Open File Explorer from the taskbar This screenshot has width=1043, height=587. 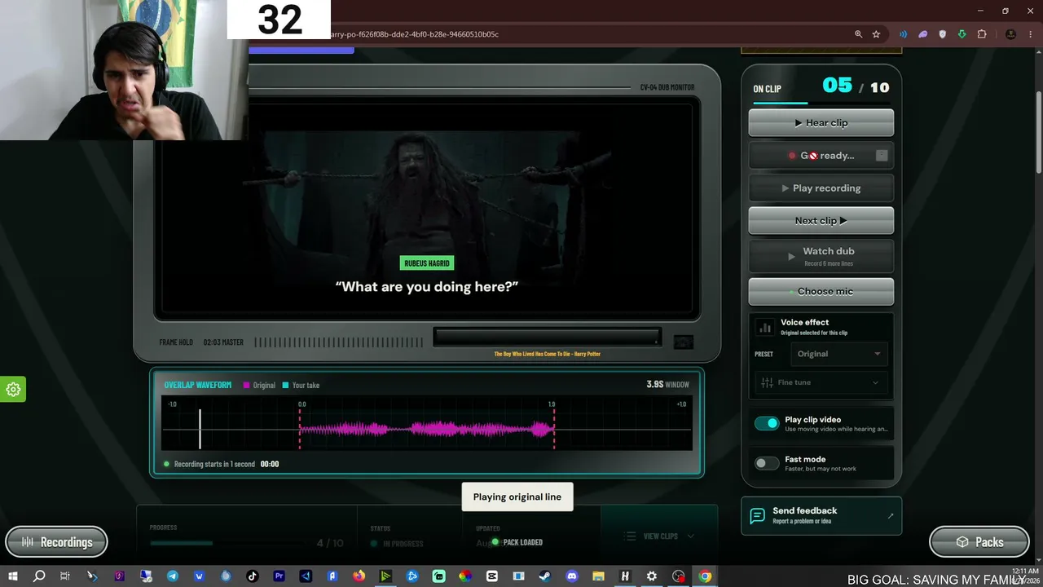coord(599,576)
